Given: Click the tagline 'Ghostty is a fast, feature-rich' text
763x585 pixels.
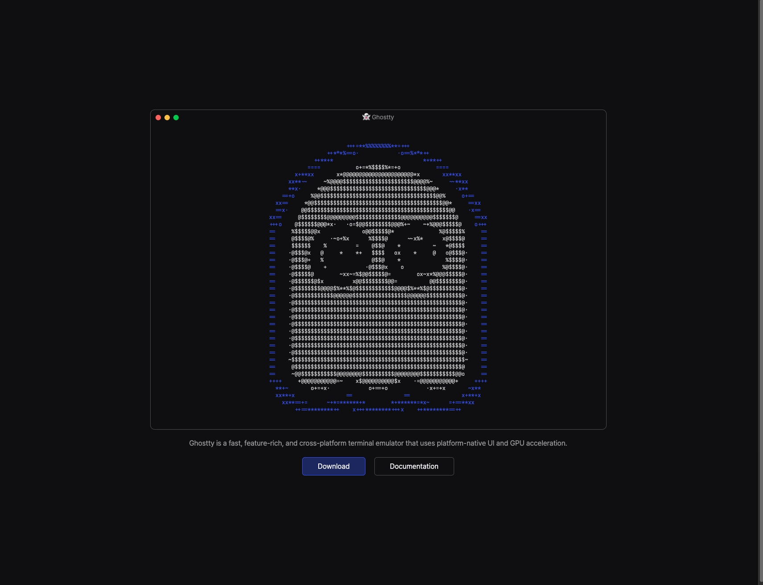Looking at the screenshot, I should click(x=378, y=443).
